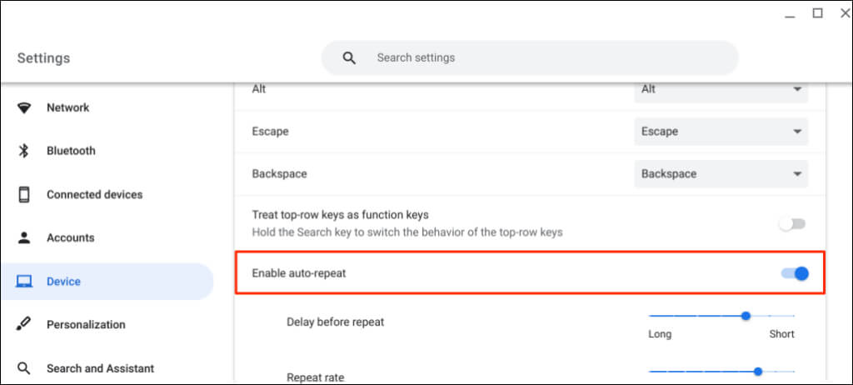Open the Escape key dropdown

click(x=721, y=132)
